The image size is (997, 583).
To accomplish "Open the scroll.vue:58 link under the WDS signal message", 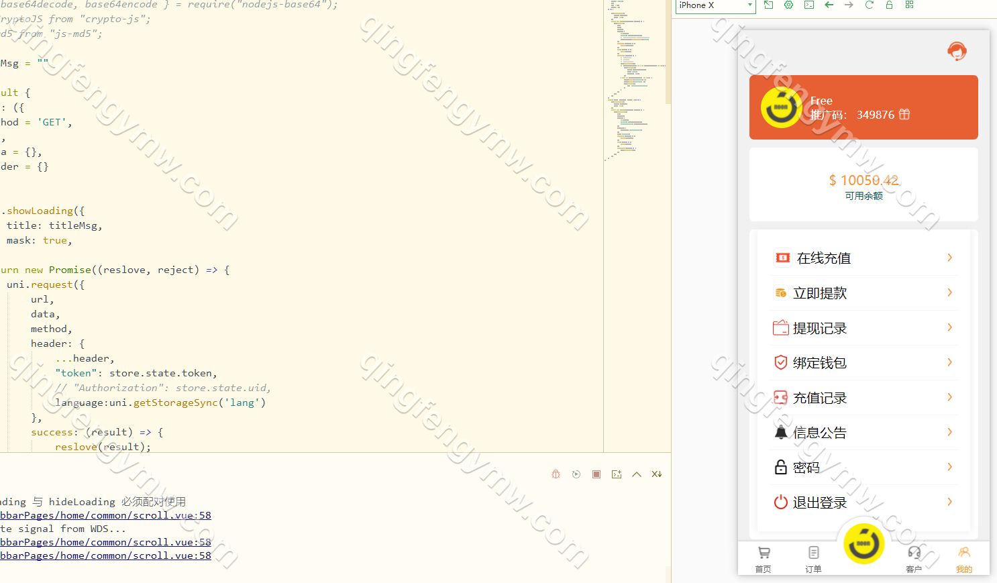I will pos(105,542).
